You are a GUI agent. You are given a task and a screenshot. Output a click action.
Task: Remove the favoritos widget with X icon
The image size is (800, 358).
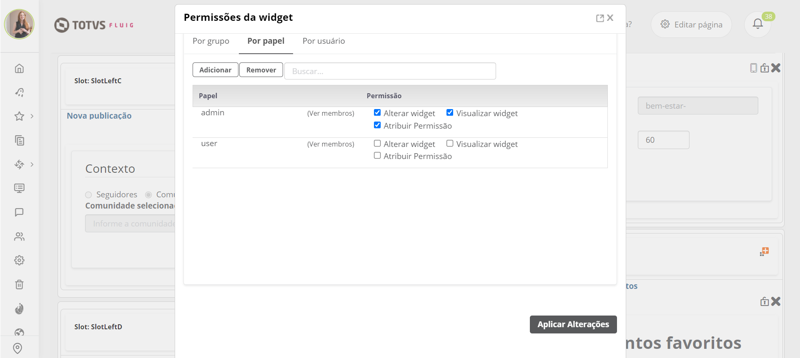pyautogui.click(x=776, y=301)
